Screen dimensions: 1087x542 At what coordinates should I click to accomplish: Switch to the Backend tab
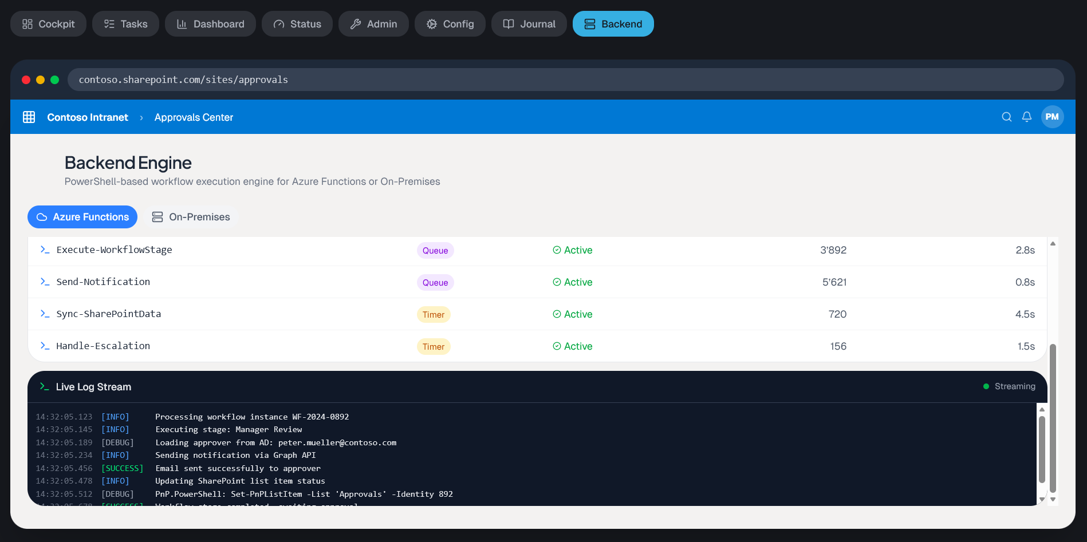coord(613,23)
